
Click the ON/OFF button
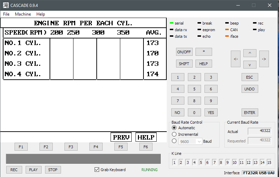pos(184,52)
